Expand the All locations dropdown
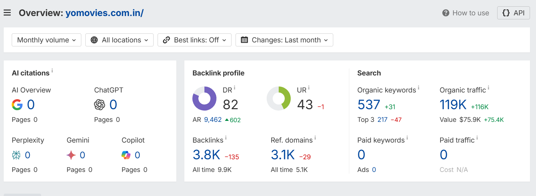Screen dimensions: 536x196 click(x=119, y=40)
